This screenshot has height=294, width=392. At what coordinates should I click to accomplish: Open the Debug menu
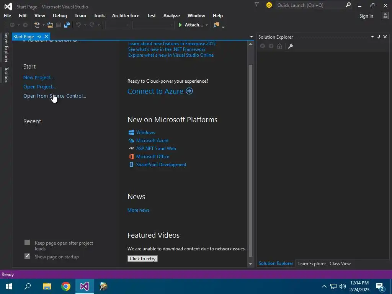(x=60, y=15)
